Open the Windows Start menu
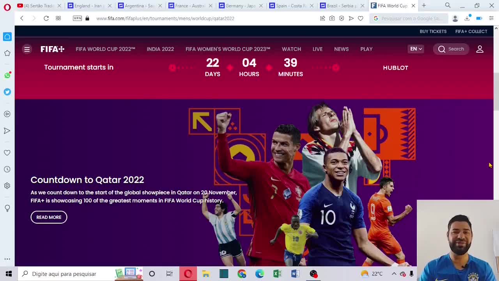Image resolution: width=499 pixels, height=281 pixels. [9, 274]
